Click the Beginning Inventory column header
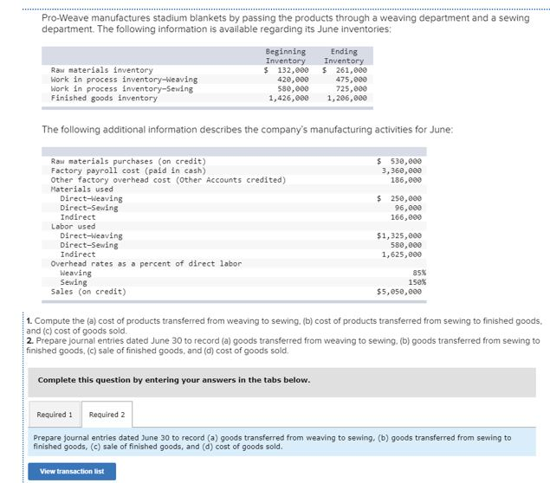The height and width of the screenshot is (483, 550). [x=286, y=56]
